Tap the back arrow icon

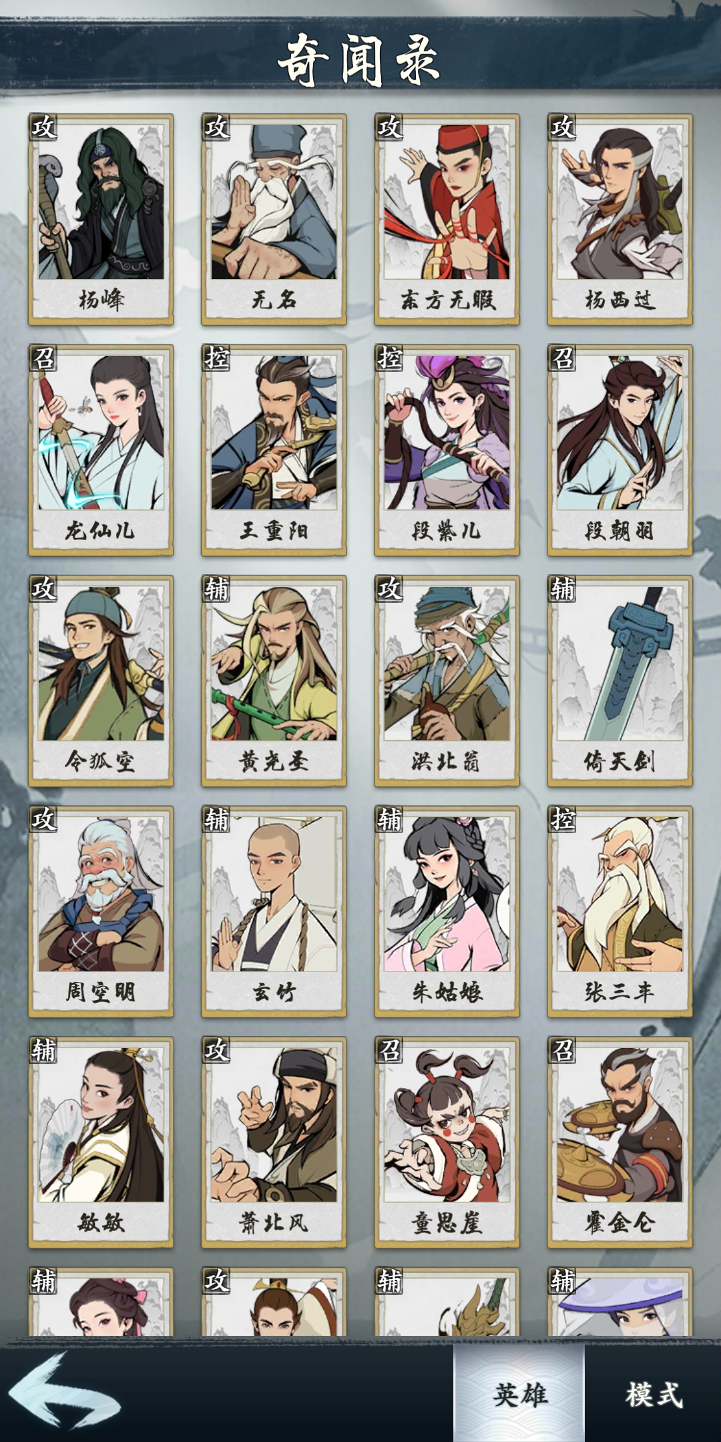pyautogui.click(x=65, y=1391)
